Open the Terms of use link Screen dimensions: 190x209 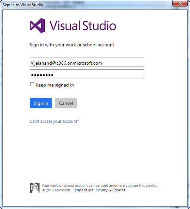[x=83, y=190]
